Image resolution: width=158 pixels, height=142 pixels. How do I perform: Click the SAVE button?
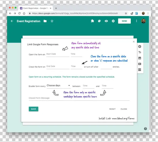[x=33, y=109]
